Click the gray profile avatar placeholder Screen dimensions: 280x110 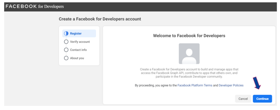tap(189, 53)
